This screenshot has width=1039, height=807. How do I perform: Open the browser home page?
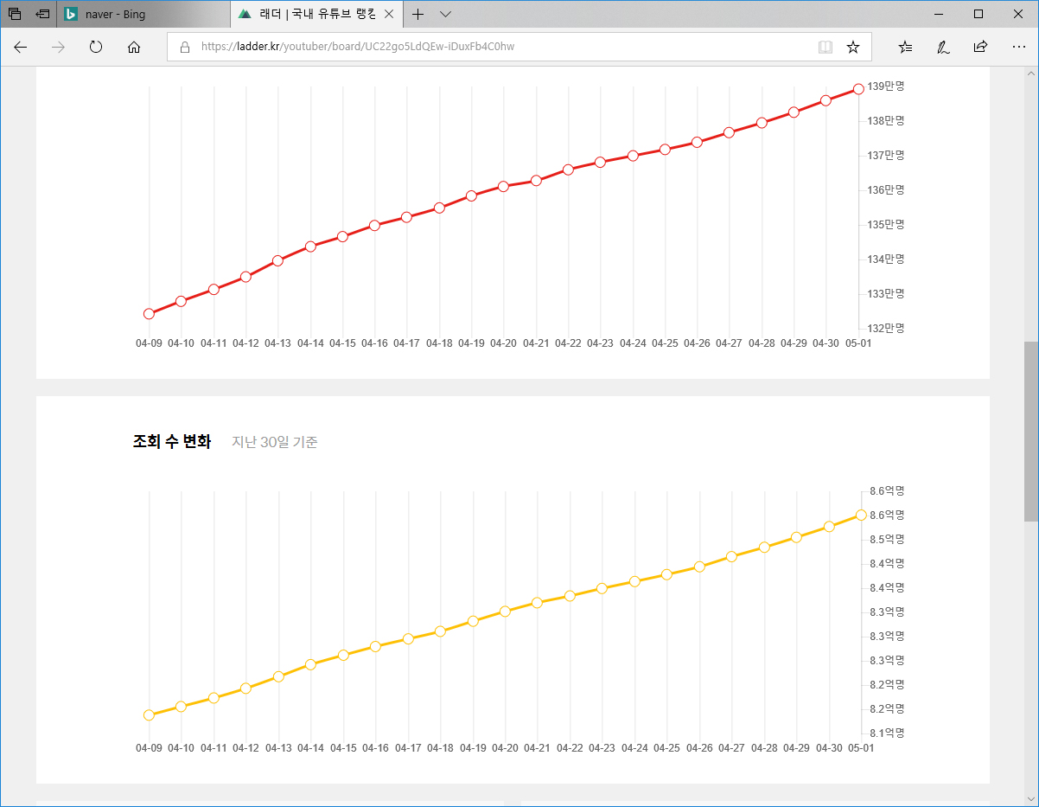(134, 47)
